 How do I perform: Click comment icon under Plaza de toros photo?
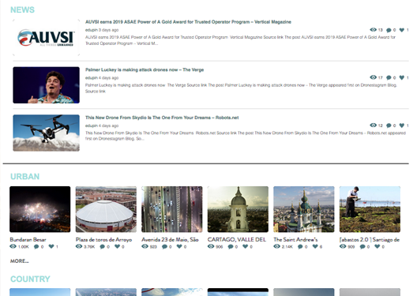pos(103,247)
